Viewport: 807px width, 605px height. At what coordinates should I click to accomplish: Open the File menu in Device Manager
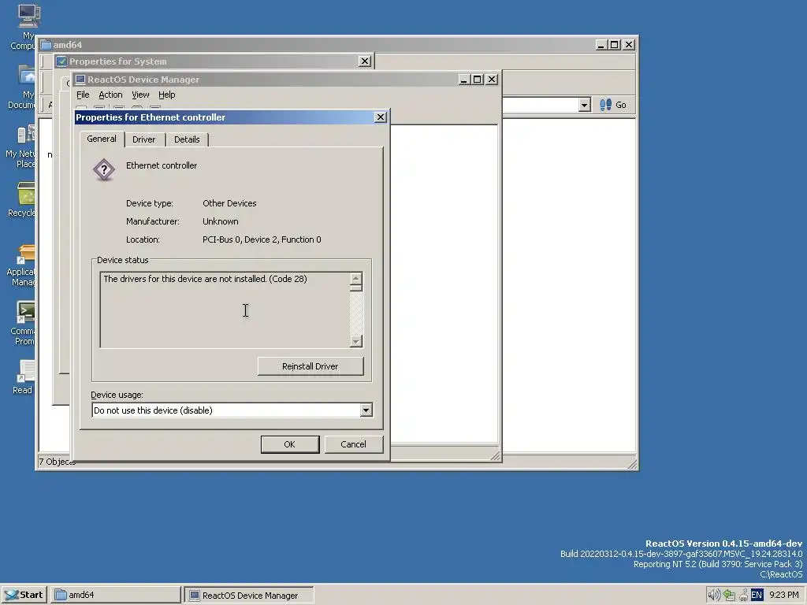pos(83,95)
